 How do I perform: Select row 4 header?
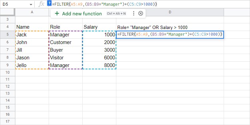coord(8,27)
